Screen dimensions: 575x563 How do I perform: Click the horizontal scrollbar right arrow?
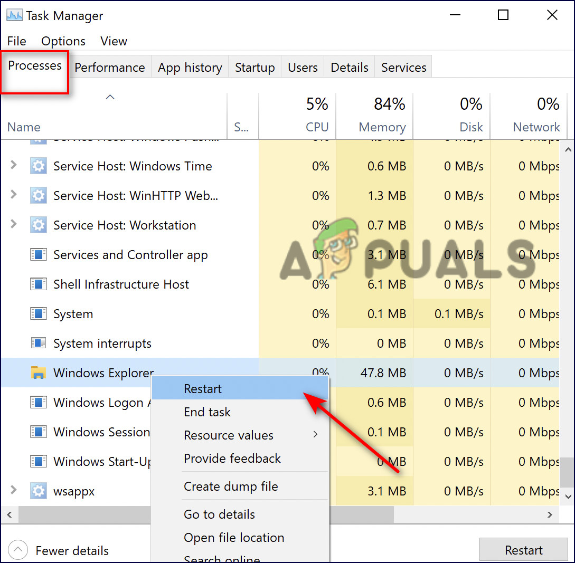[549, 514]
